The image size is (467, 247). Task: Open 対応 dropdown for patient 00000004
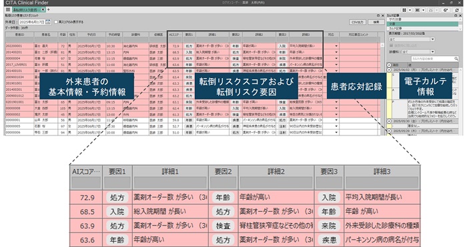click(x=336, y=58)
